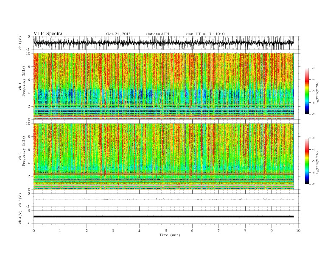
Task: Click the "VLF Spectra" plot title
Action: click(48, 33)
